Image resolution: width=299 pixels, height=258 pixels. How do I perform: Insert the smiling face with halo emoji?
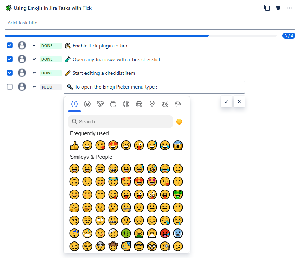pyautogui.click(x=113, y=182)
